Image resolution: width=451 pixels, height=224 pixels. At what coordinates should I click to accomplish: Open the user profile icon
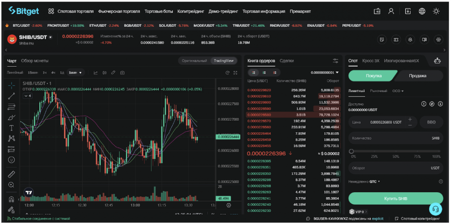[391, 11]
